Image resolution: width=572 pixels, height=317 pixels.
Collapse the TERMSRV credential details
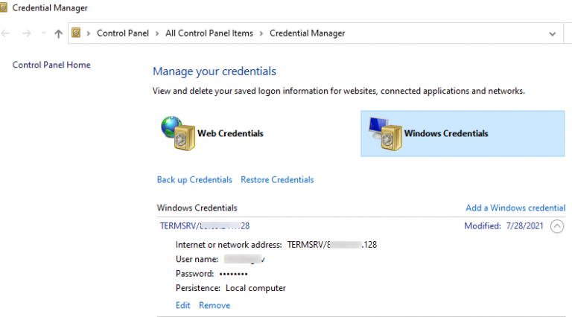pyautogui.click(x=557, y=226)
